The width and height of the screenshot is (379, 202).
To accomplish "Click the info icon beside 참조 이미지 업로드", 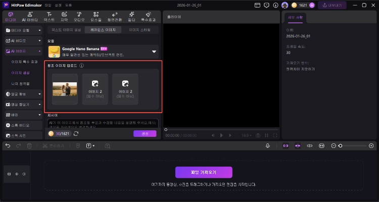I will (x=82, y=66).
